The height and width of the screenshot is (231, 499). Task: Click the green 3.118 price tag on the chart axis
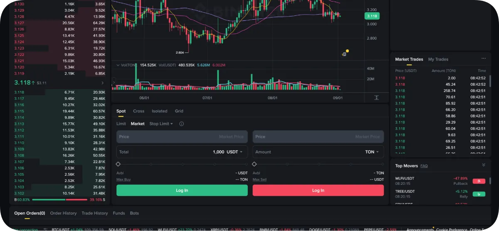(x=371, y=16)
